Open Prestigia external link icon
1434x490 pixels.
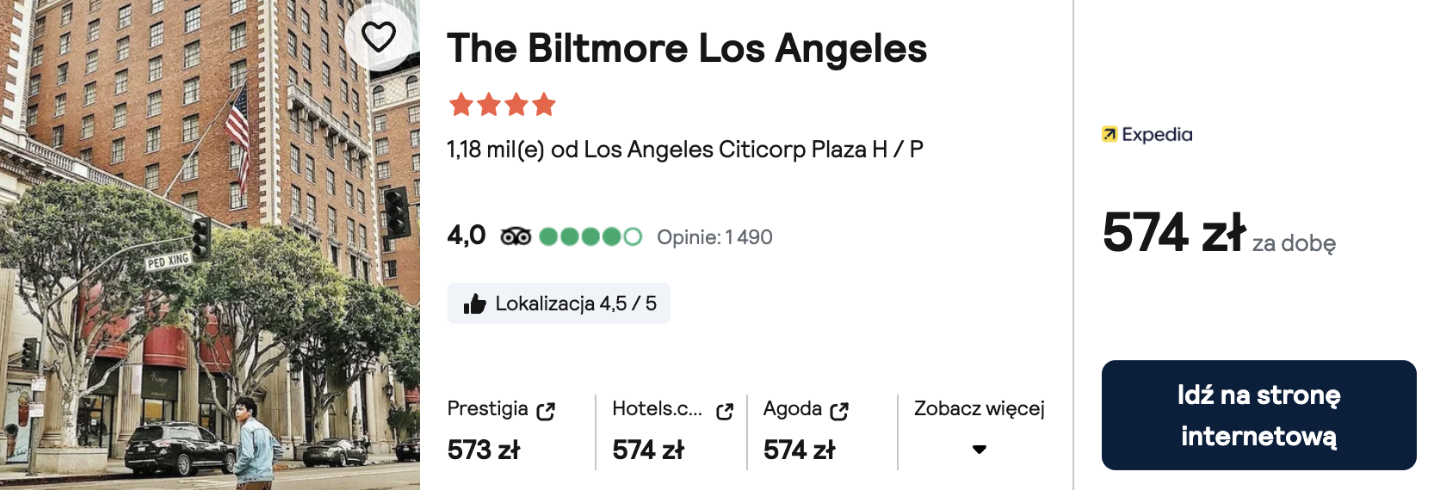click(546, 411)
